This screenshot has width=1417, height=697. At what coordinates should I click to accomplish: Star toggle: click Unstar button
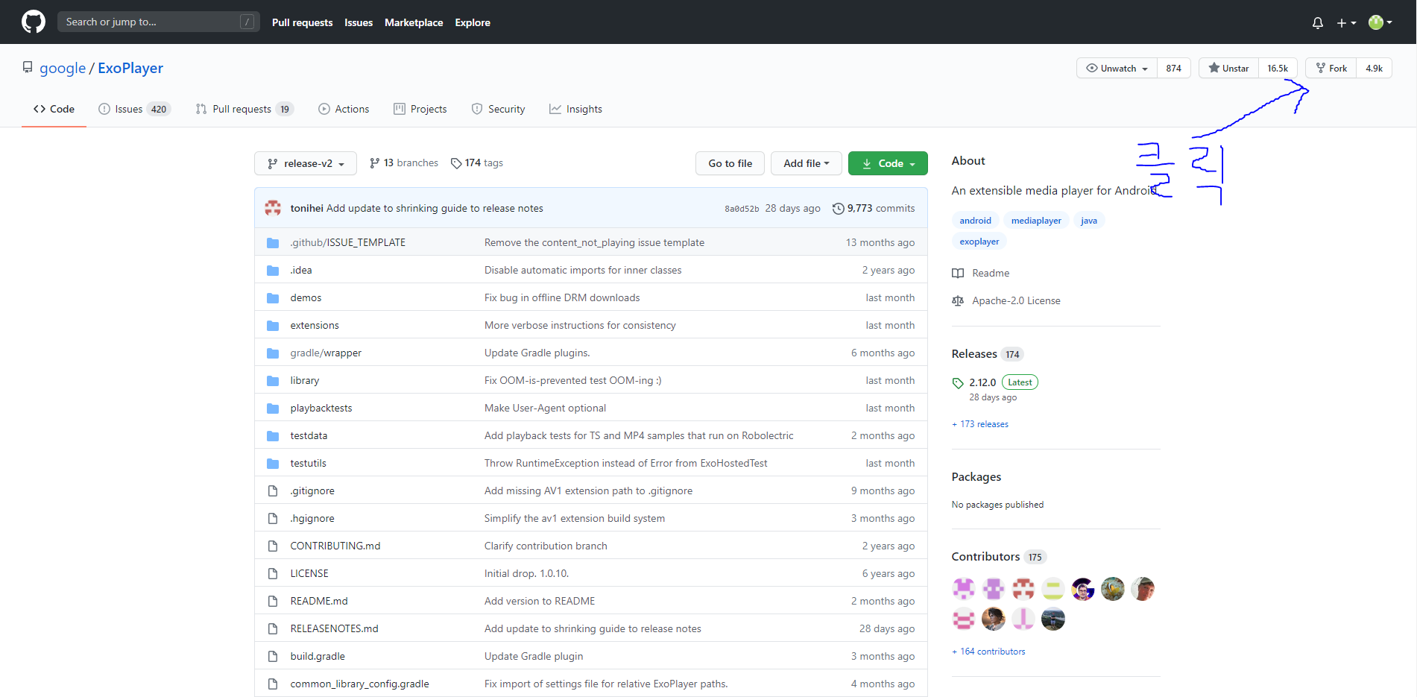[x=1228, y=68]
